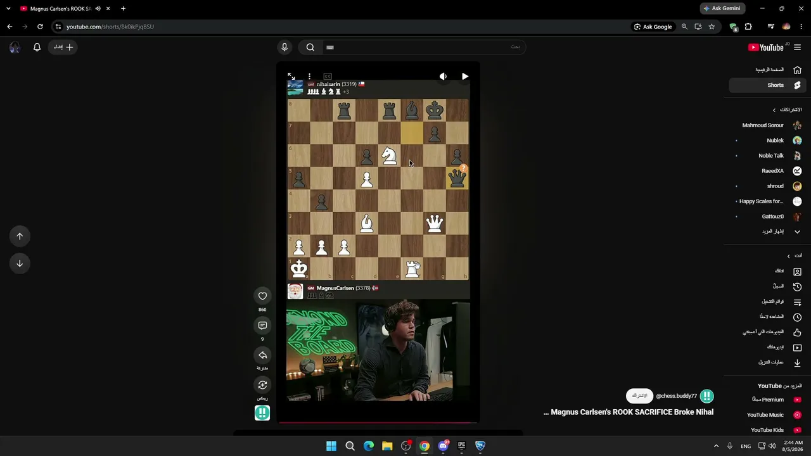Open the Noble Talk channel

(x=766, y=156)
